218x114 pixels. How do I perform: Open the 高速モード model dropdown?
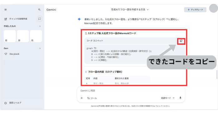pyautogui.click(x=167, y=98)
